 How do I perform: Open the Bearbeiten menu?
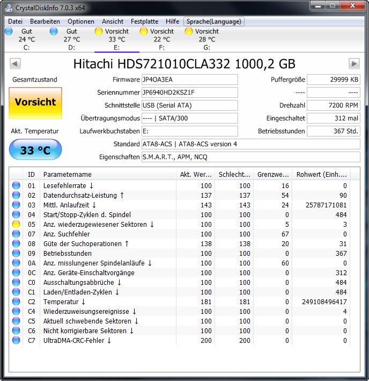tap(45, 21)
